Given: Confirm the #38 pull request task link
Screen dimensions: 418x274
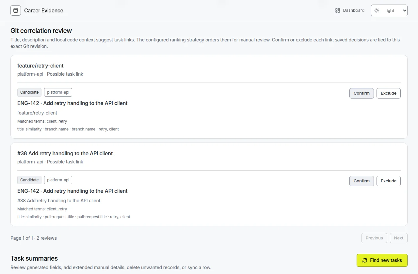Looking at the screenshot, I should (x=362, y=181).
